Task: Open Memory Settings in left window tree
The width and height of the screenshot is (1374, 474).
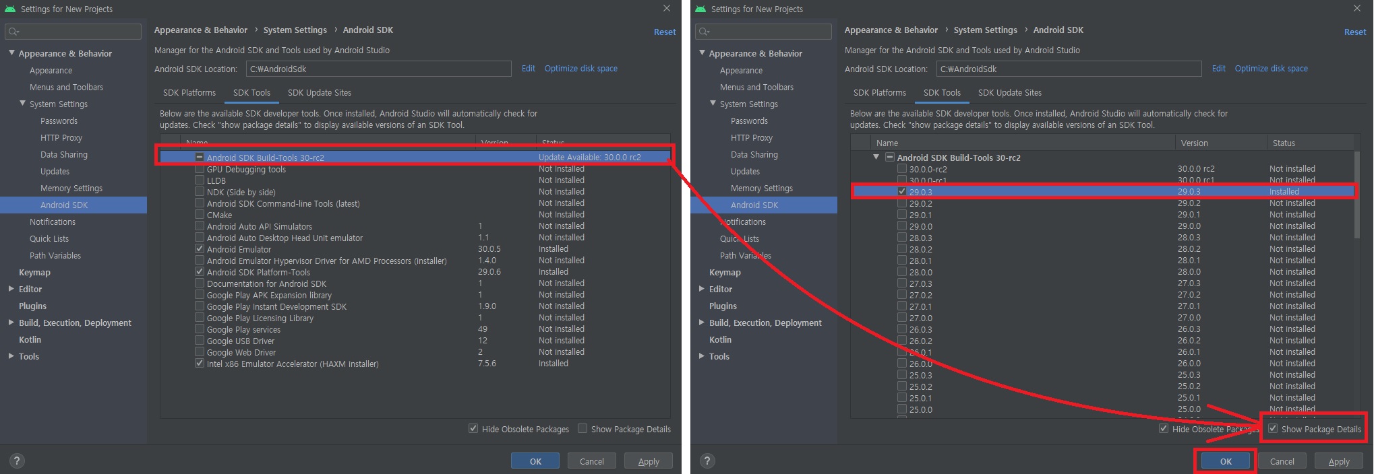Action: [71, 188]
